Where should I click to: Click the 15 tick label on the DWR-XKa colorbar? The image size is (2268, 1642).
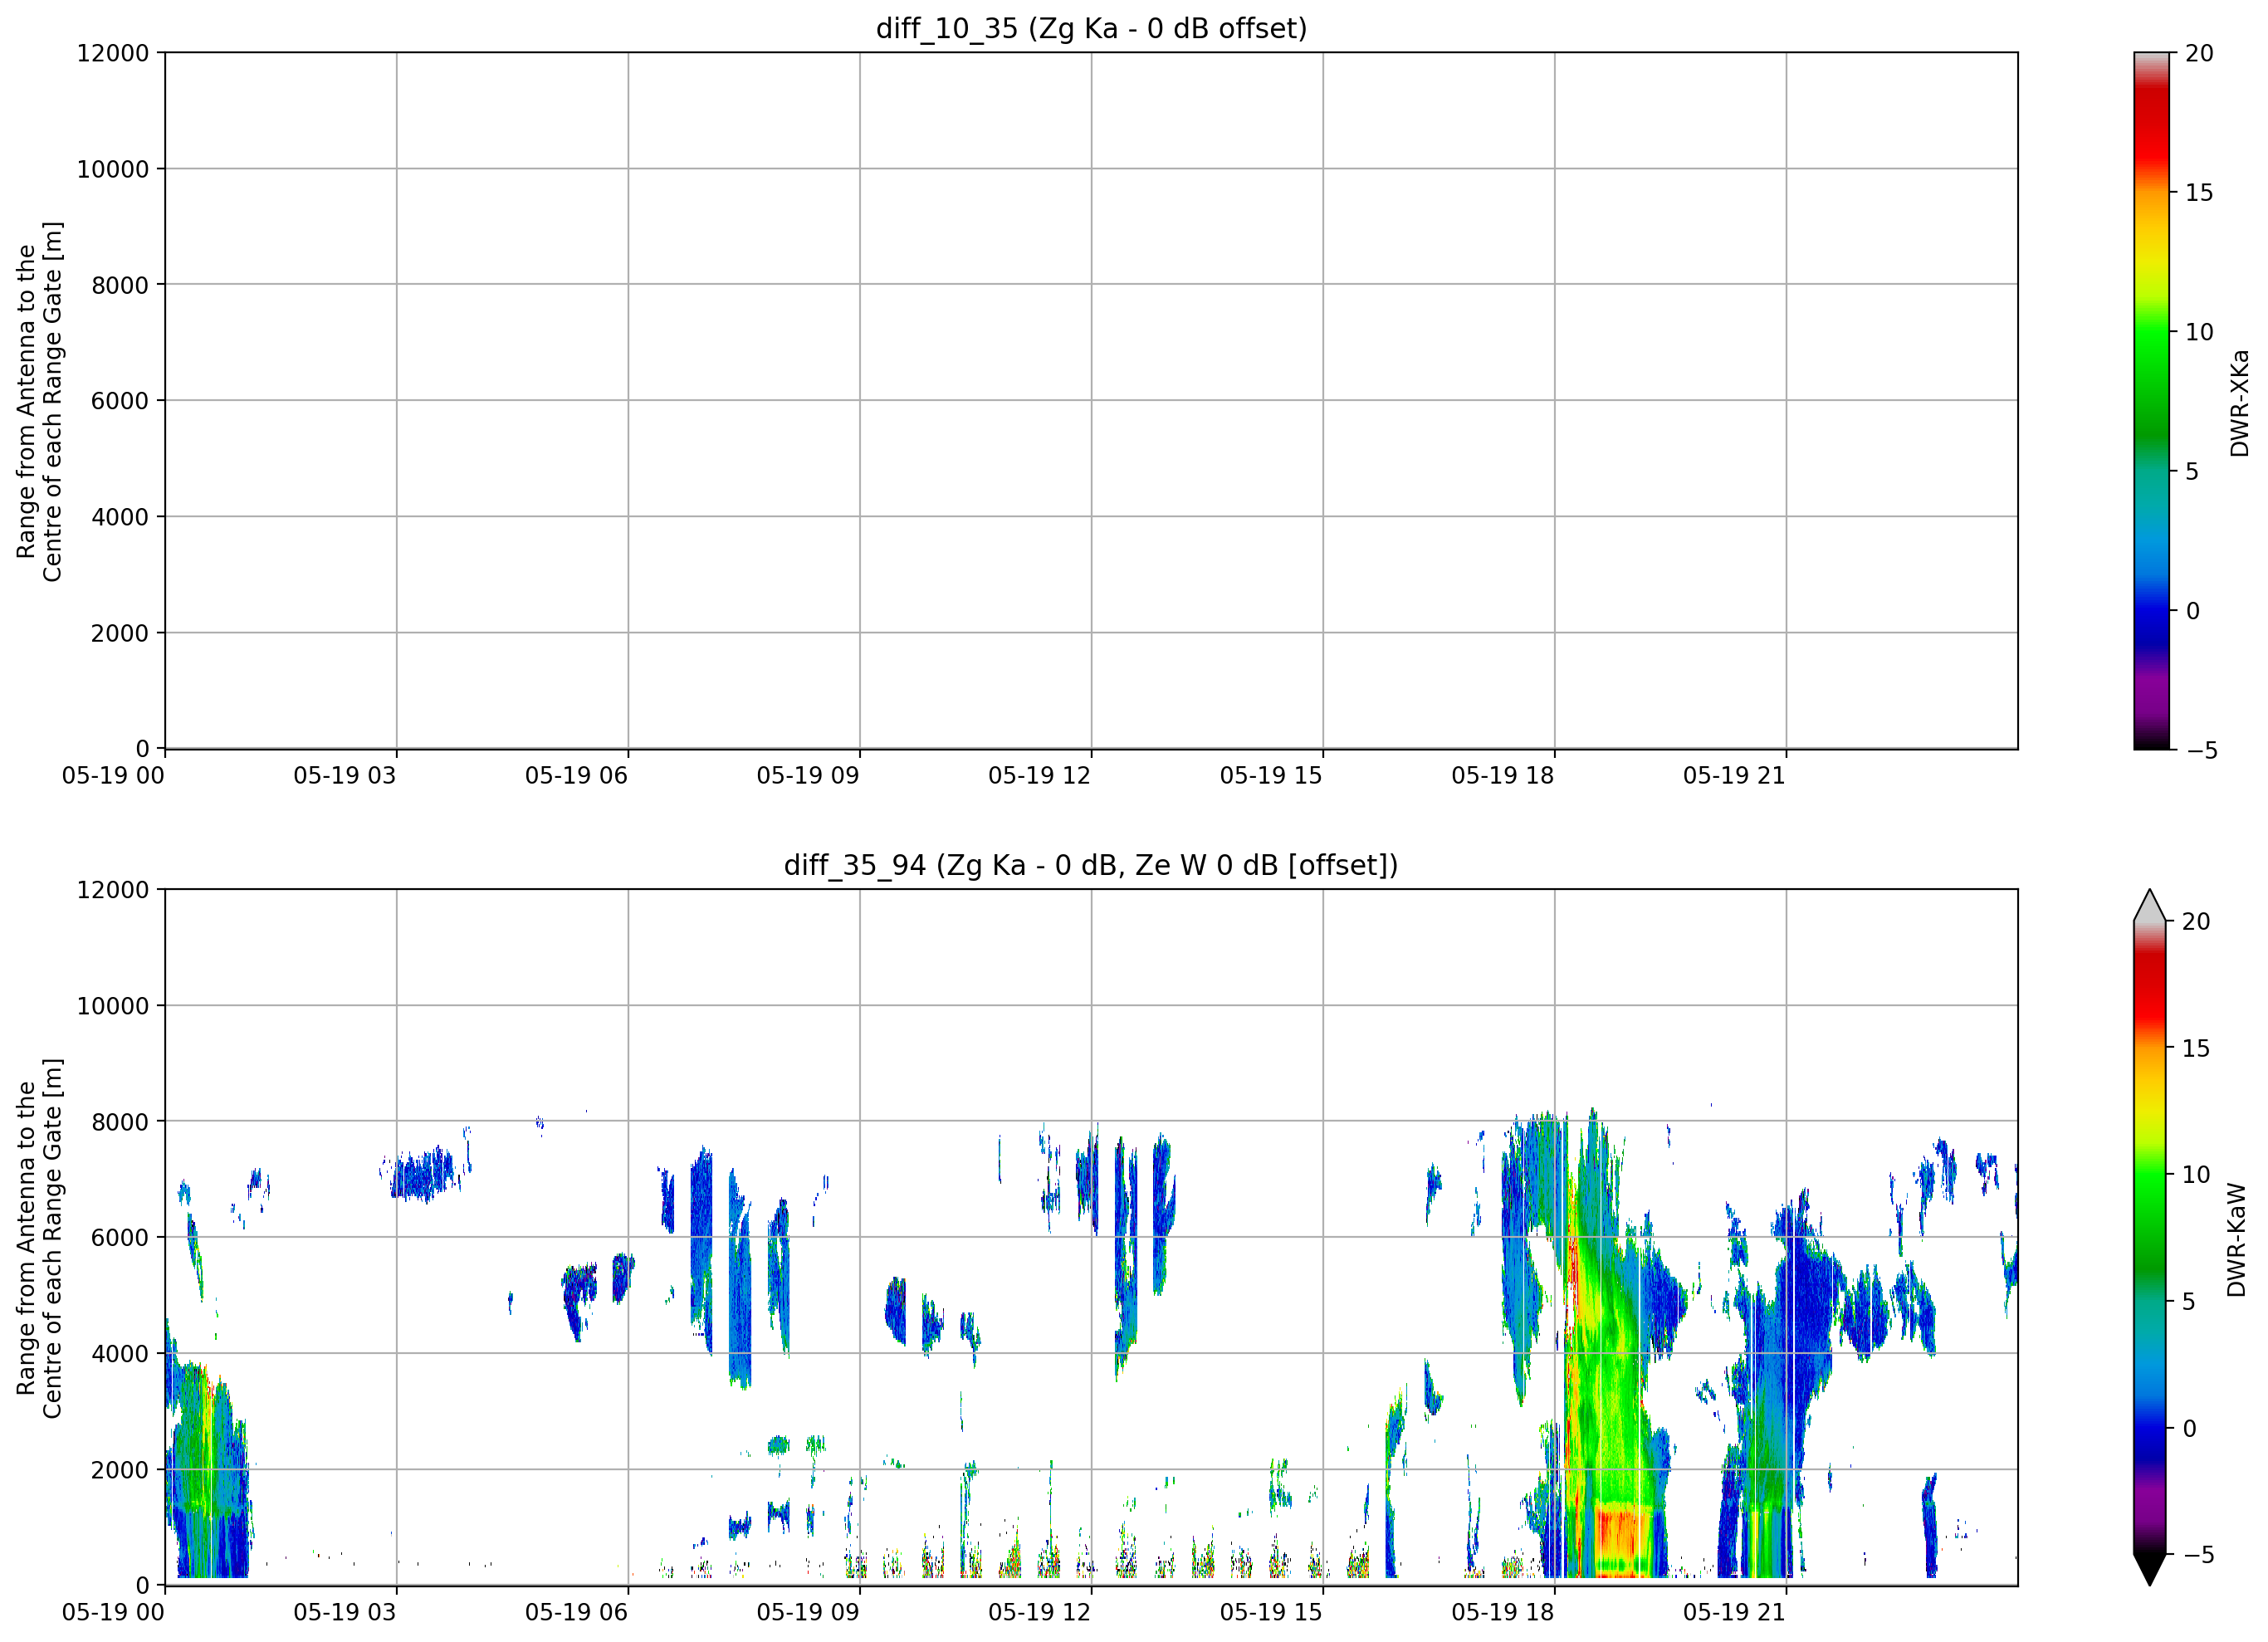point(2199,192)
